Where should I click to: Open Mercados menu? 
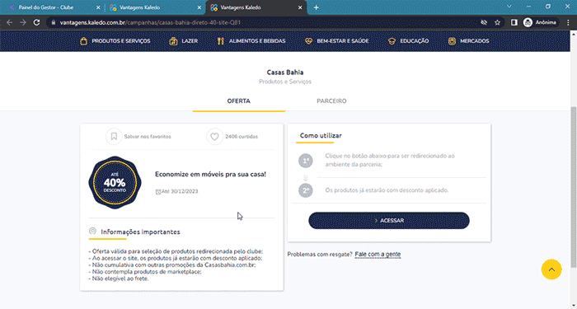pyautogui.click(x=468, y=41)
